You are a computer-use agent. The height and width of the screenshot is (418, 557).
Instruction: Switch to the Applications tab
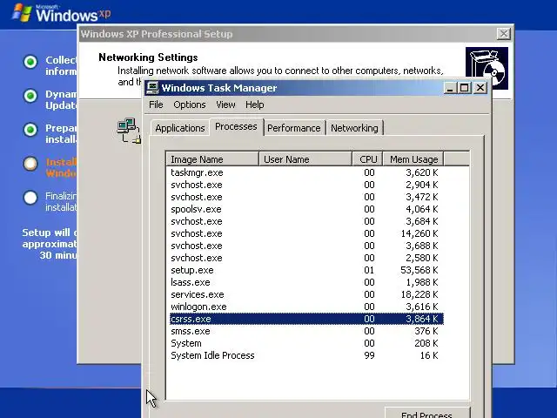coord(180,128)
